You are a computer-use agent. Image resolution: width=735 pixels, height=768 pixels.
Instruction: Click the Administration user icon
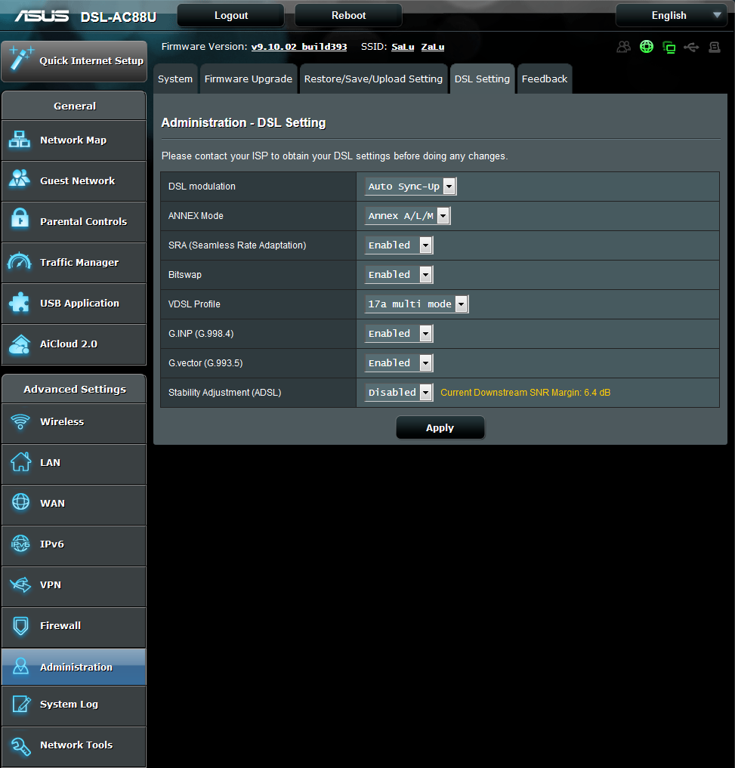(x=20, y=666)
